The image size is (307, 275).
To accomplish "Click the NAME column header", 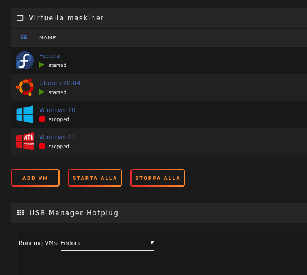I will pyautogui.click(x=48, y=38).
